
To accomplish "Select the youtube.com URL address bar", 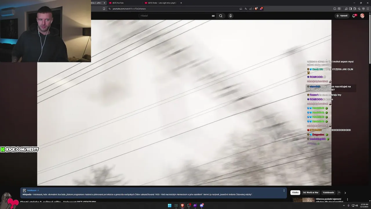I will [129, 9].
